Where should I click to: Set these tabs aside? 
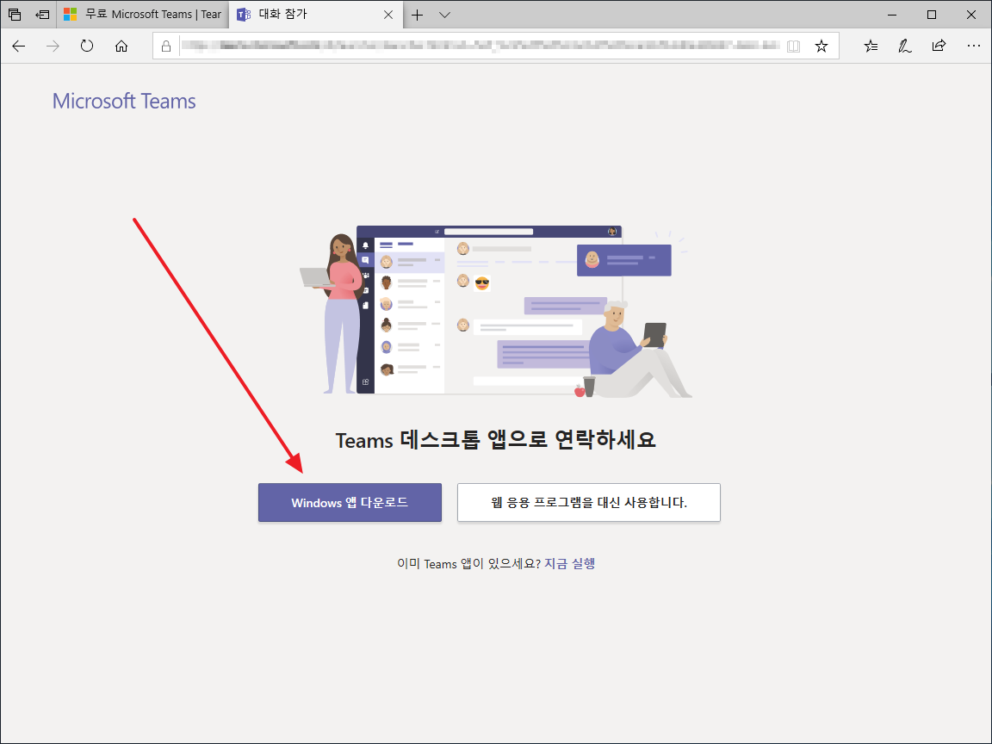42,14
